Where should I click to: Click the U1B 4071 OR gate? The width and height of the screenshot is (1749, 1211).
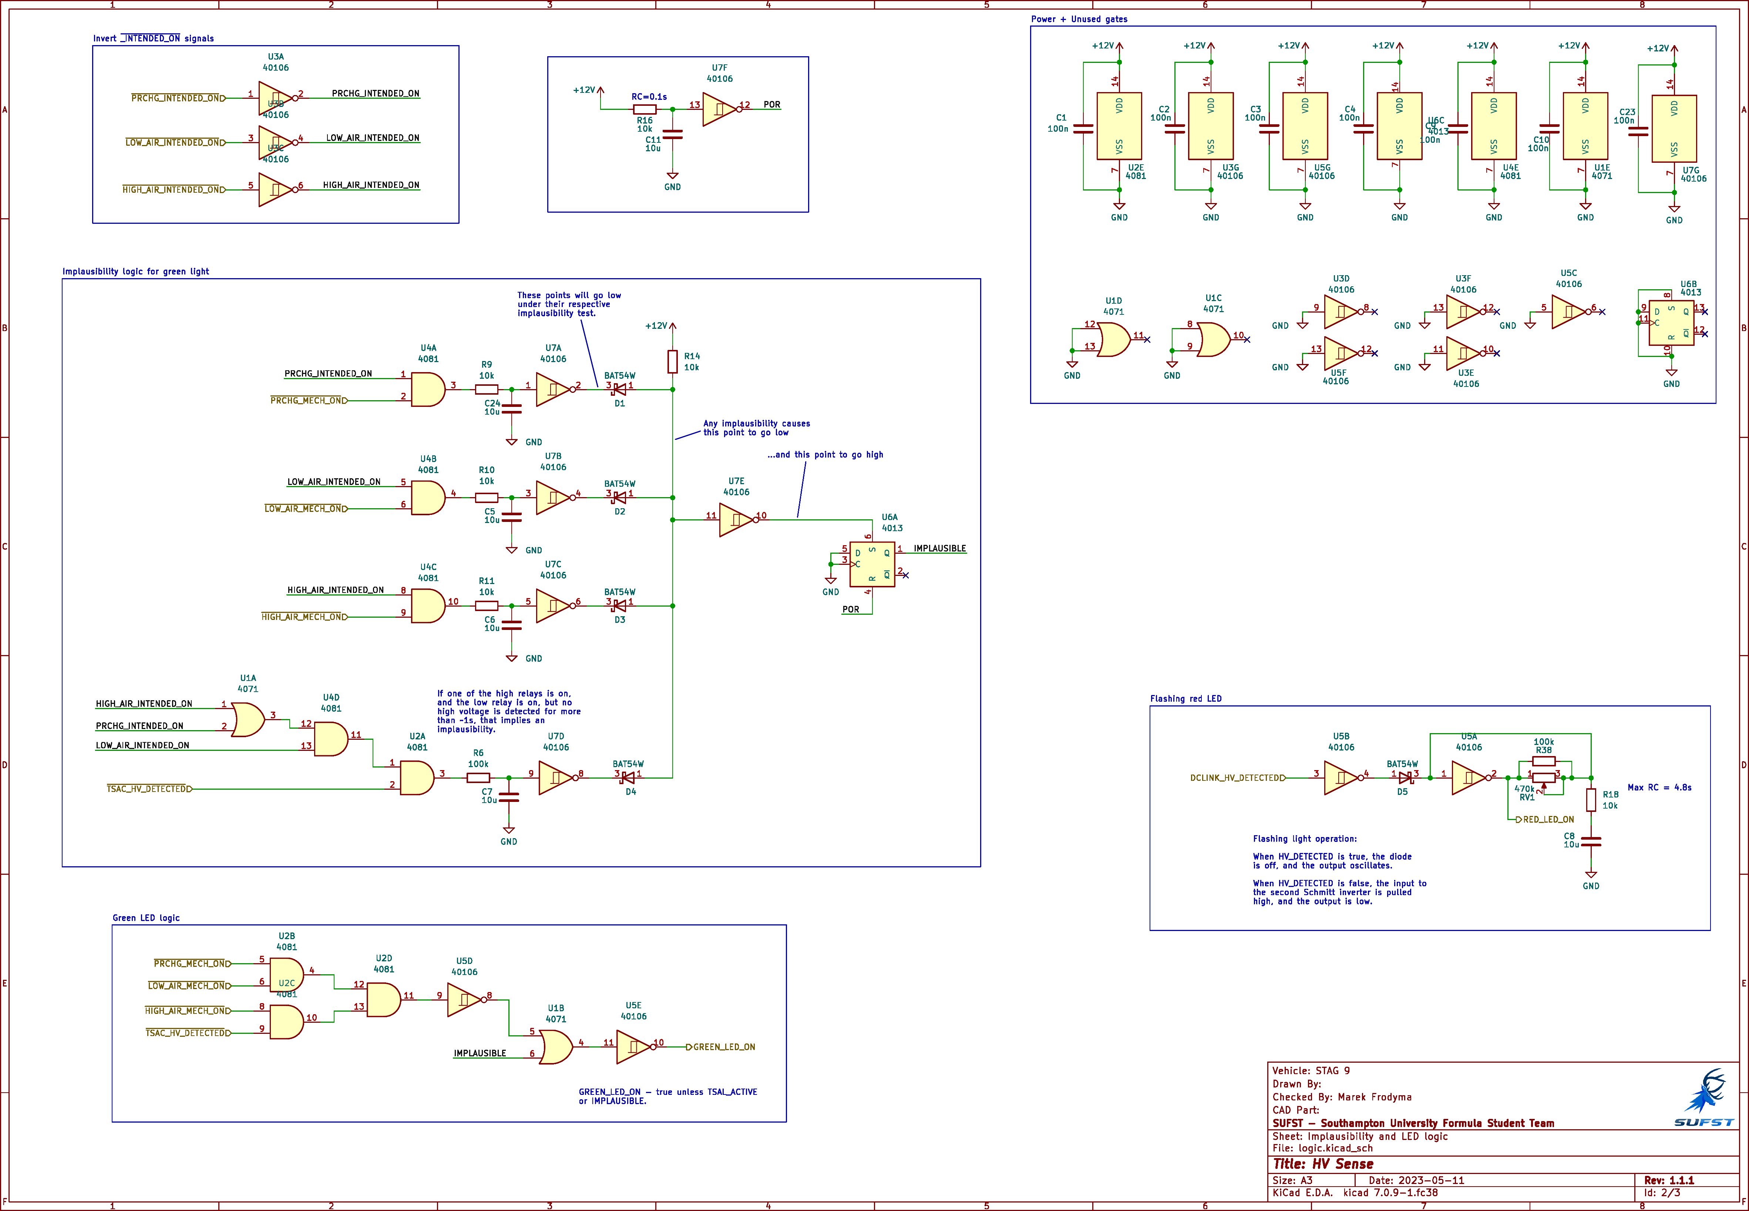click(x=555, y=1047)
